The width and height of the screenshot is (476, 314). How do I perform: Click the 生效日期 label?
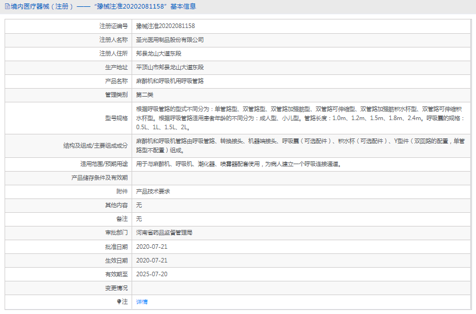click(117, 260)
